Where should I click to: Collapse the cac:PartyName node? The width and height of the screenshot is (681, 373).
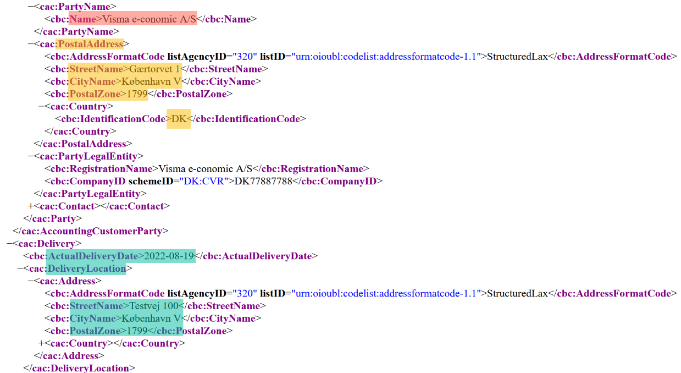coord(31,7)
